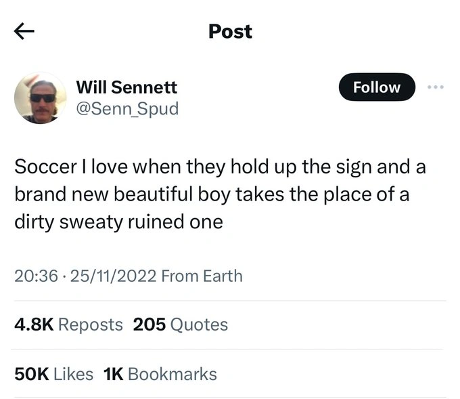
Task: Open the three-dot more options menu
Action: click(435, 87)
